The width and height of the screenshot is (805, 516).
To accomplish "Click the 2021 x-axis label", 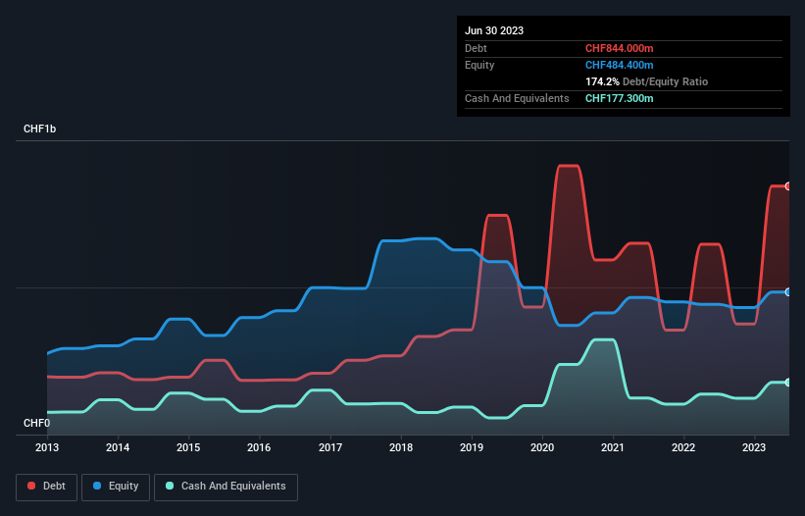I will 613,447.
